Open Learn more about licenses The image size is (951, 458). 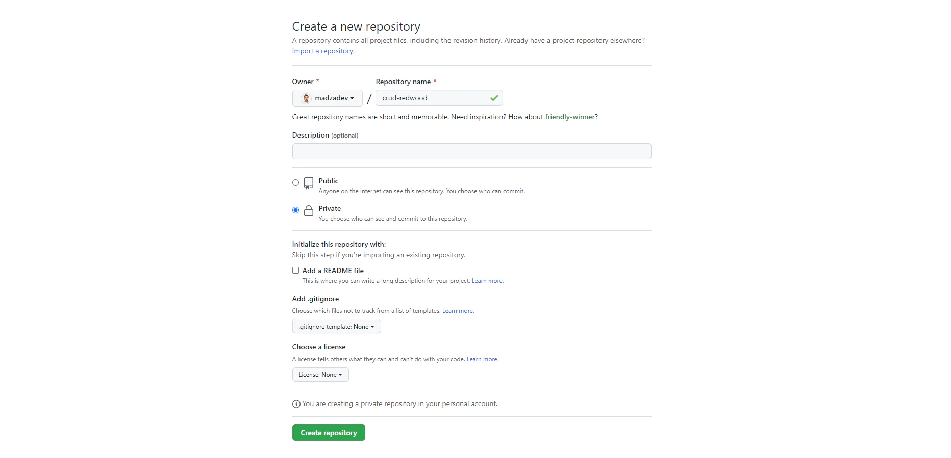click(x=481, y=359)
